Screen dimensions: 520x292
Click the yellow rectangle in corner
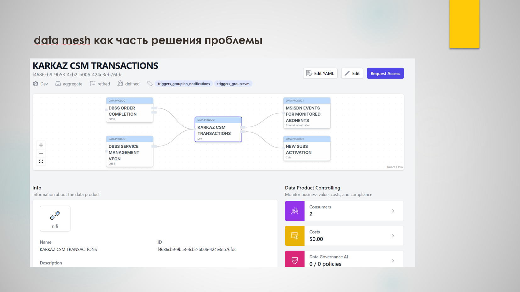(x=464, y=24)
